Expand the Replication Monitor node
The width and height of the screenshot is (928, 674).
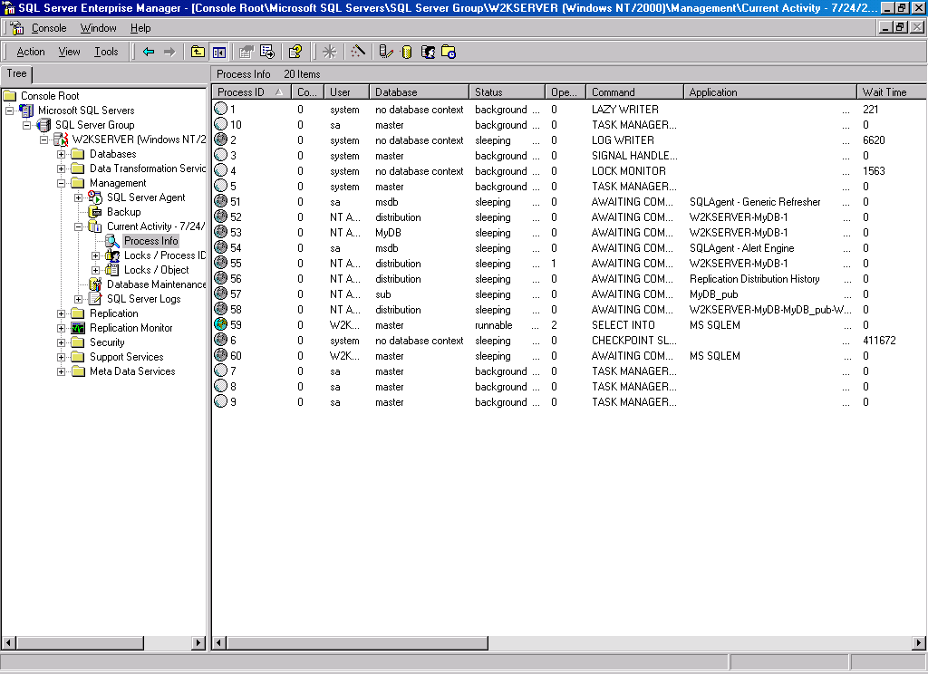click(x=62, y=328)
